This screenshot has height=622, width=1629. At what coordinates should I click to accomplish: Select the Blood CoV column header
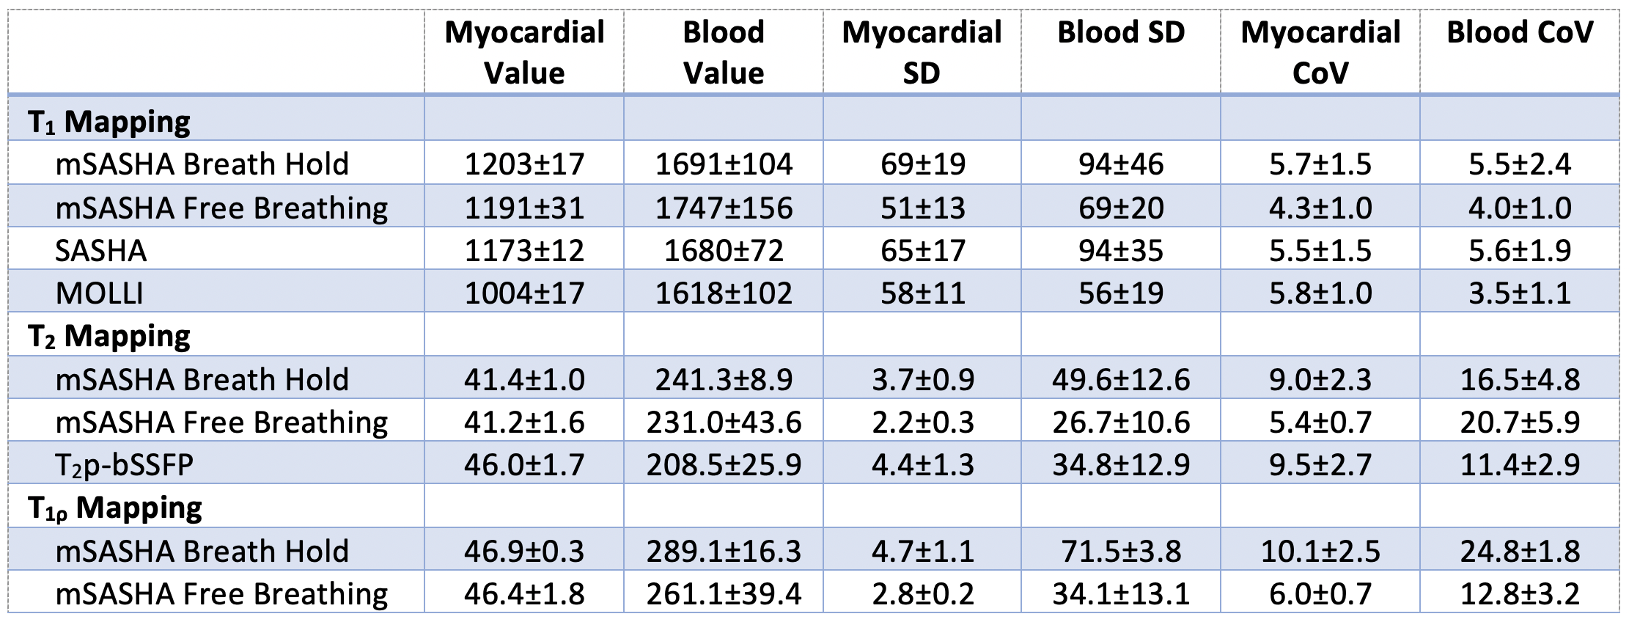pyautogui.click(x=1519, y=32)
